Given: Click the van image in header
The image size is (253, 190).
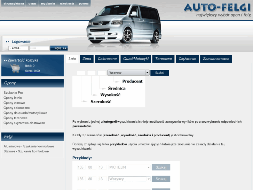Looking at the screenshot, I should pos(124,24).
